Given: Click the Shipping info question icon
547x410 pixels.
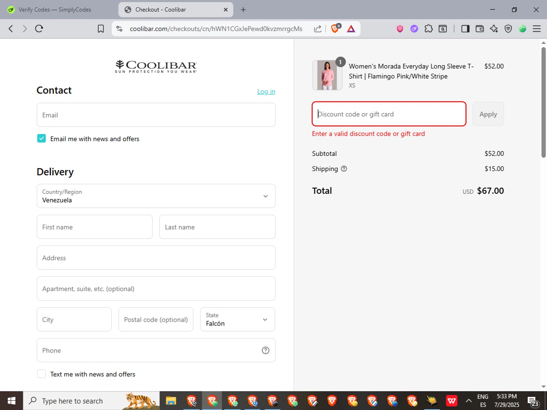Looking at the screenshot, I should pos(344,169).
